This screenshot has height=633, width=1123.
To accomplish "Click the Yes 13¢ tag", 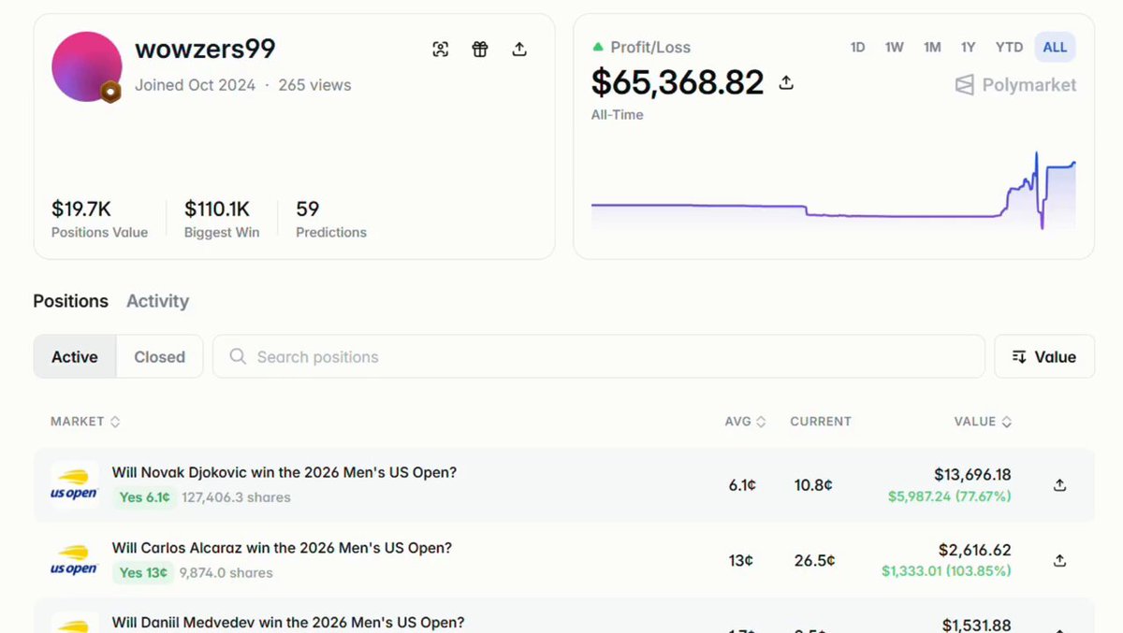I will point(144,572).
